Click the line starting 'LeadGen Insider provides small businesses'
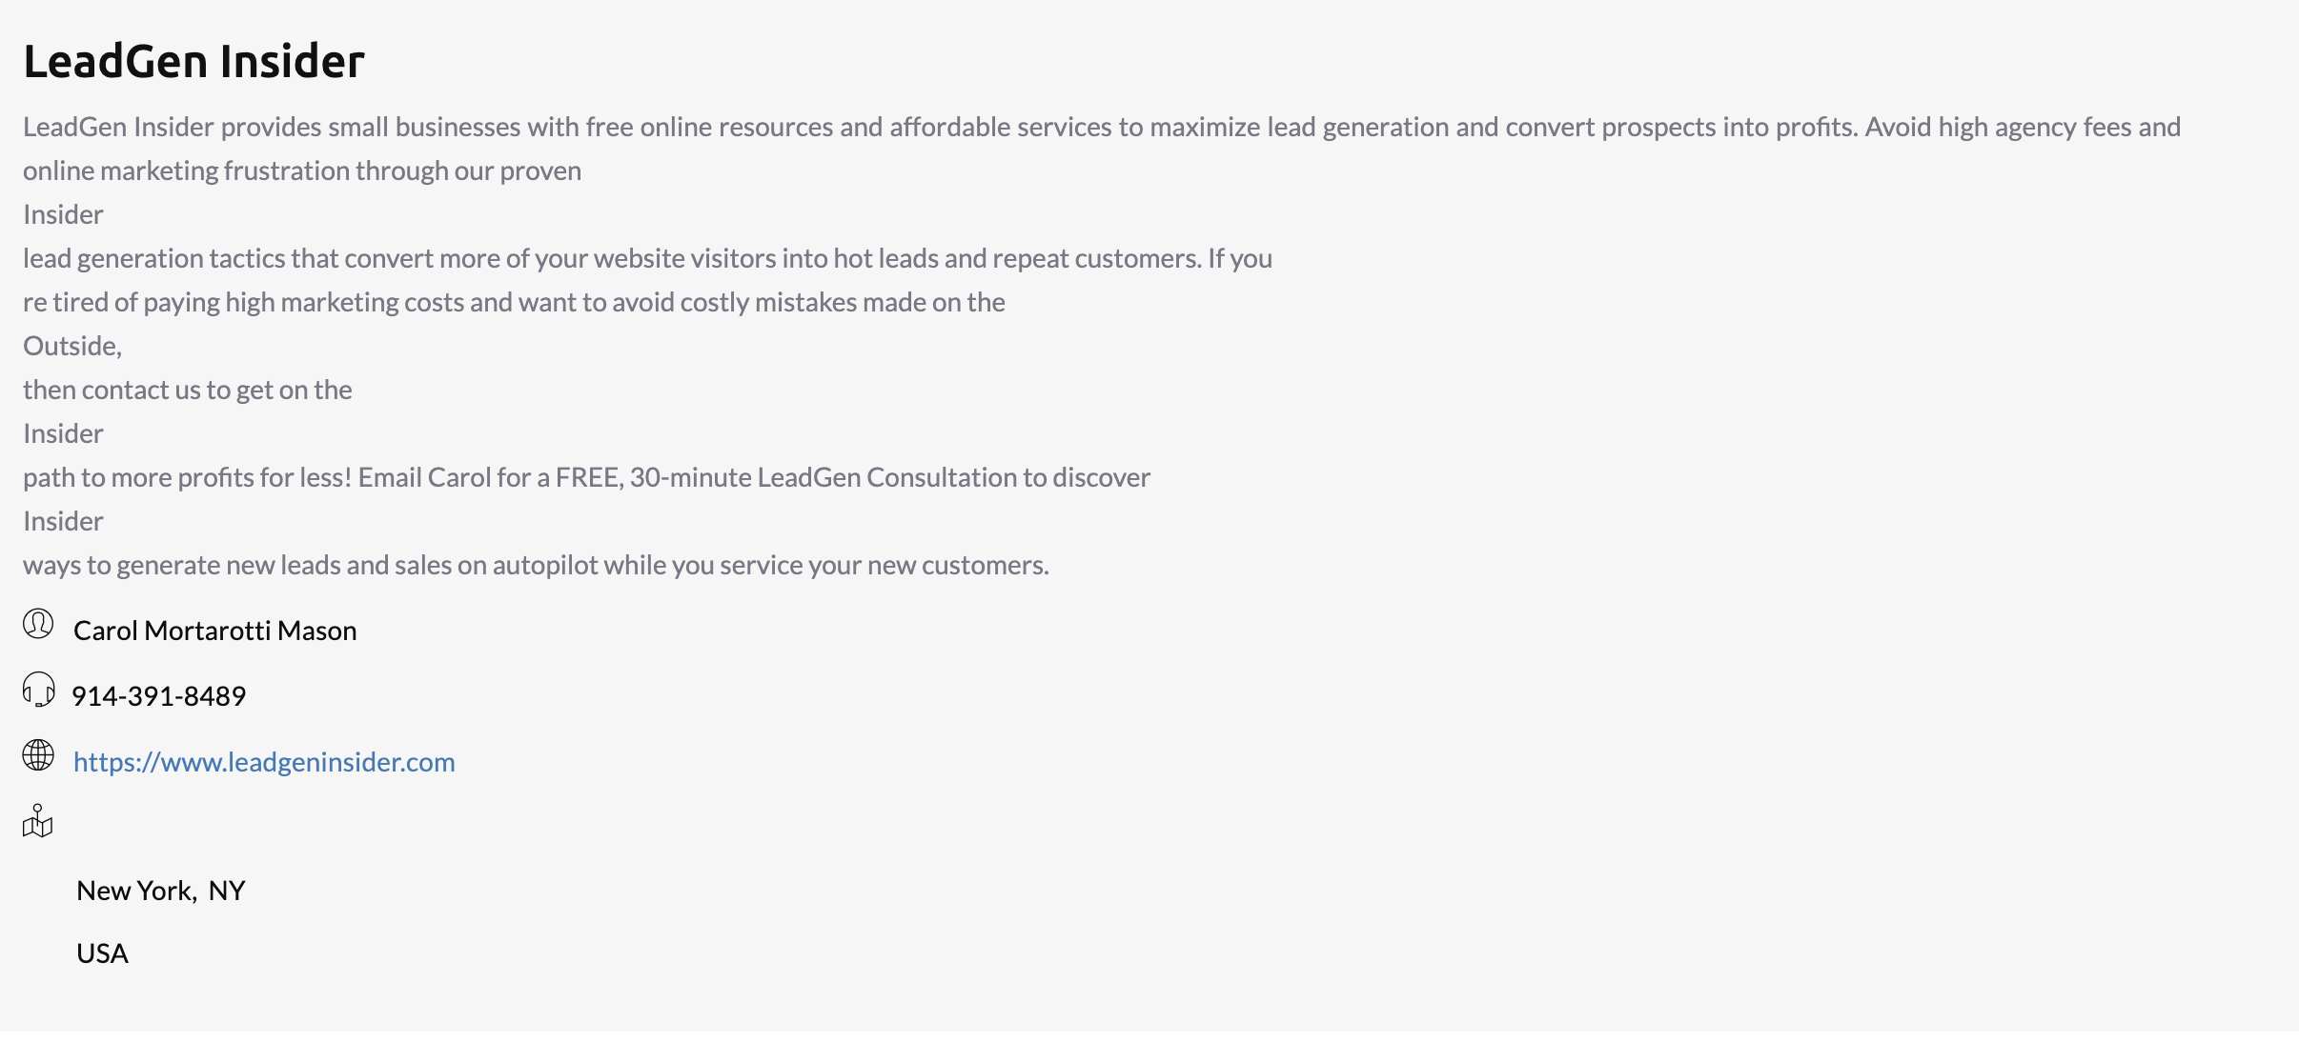 (x=1101, y=127)
